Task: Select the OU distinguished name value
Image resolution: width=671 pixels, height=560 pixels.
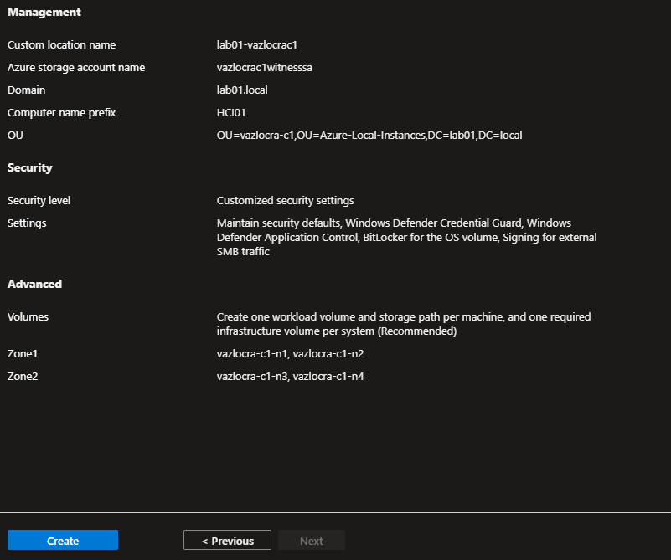Action: tap(369, 135)
